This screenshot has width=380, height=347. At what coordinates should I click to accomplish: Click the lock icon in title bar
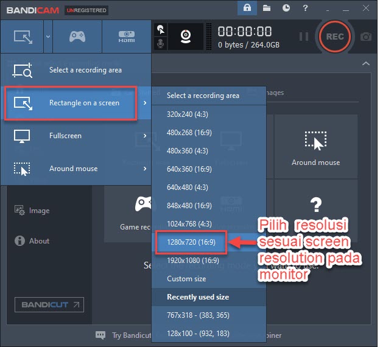point(247,8)
